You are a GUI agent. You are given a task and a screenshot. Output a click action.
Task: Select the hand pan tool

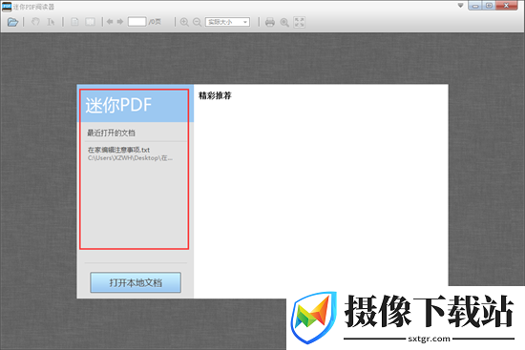pos(35,22)
